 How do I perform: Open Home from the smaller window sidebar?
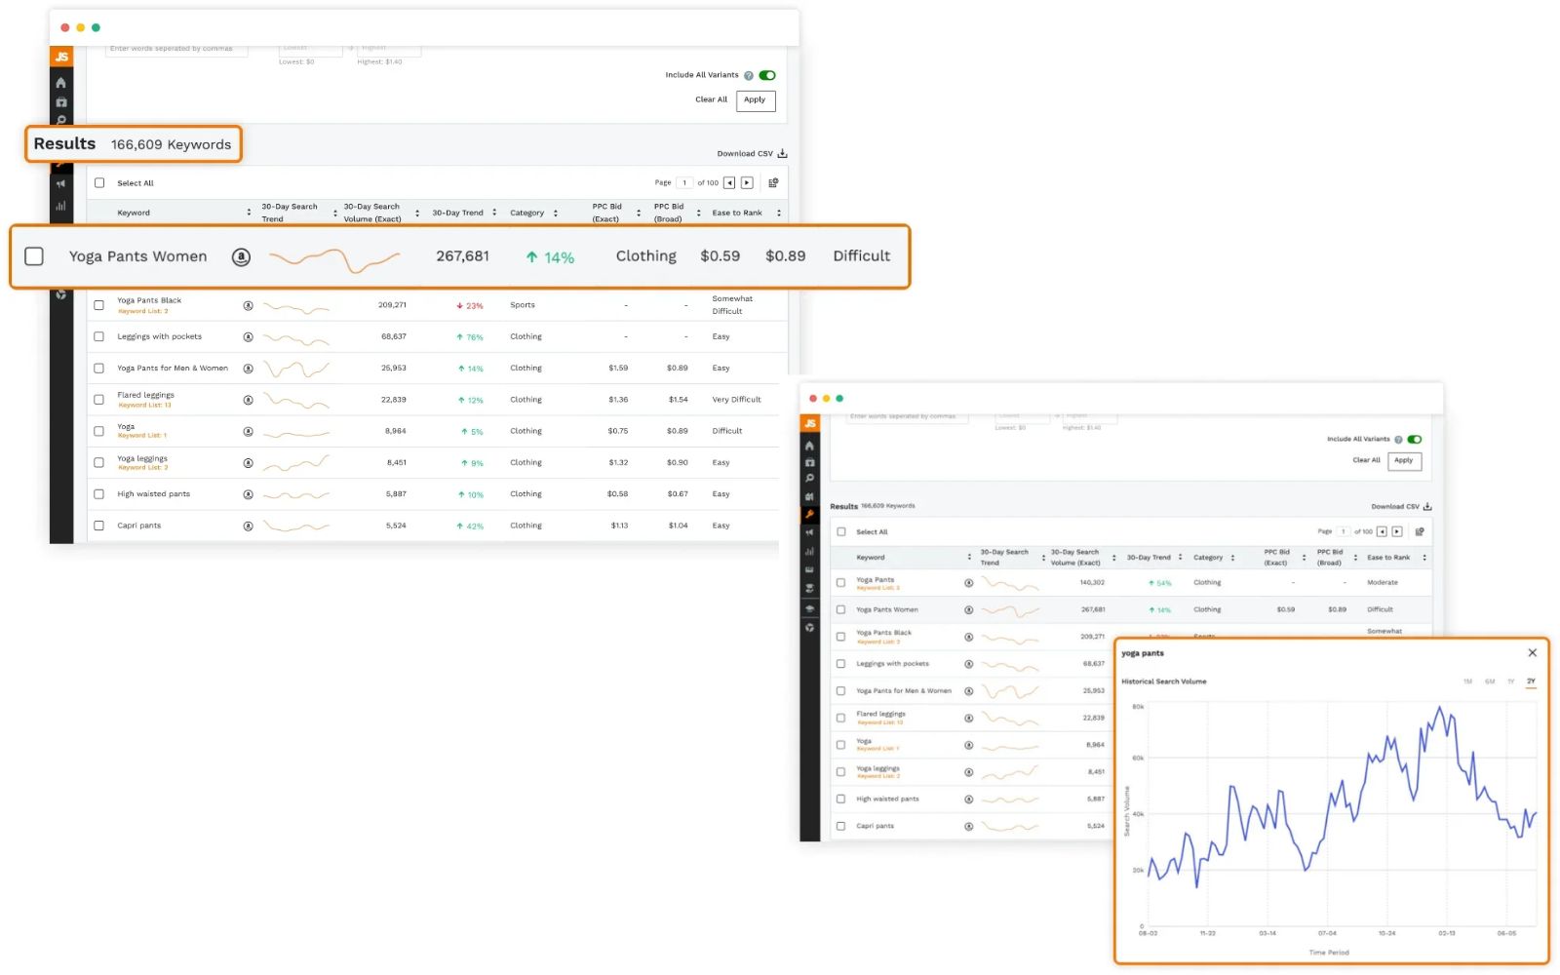click(809, 446)
